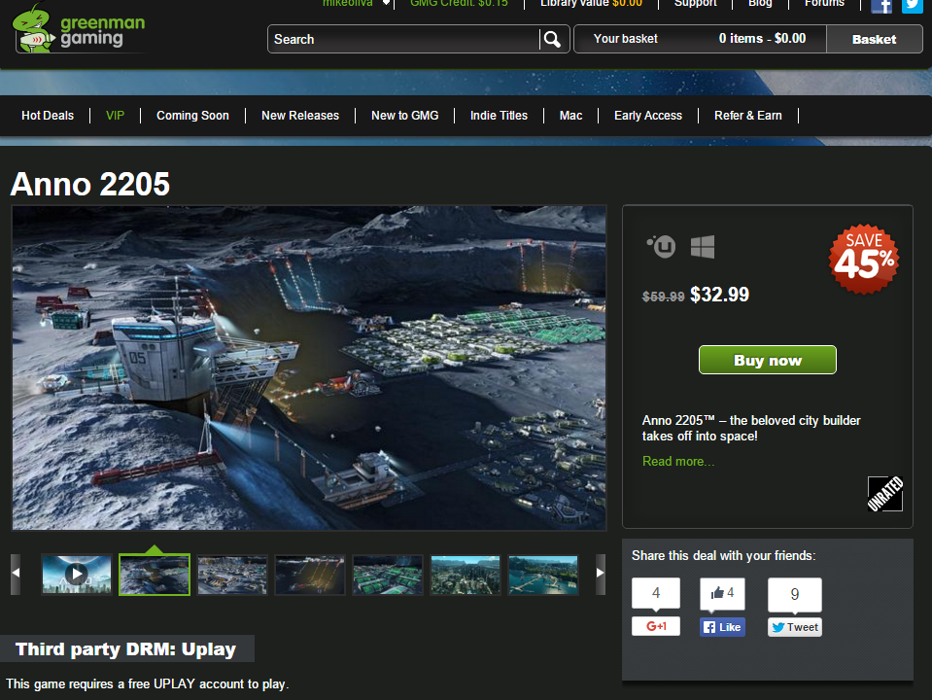Focus the Search input field

[x=404, y=39]
